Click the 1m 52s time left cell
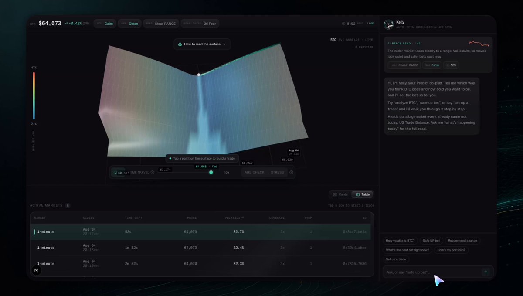Viewport: 523px width, 296px height. click(x=131, y=248)
